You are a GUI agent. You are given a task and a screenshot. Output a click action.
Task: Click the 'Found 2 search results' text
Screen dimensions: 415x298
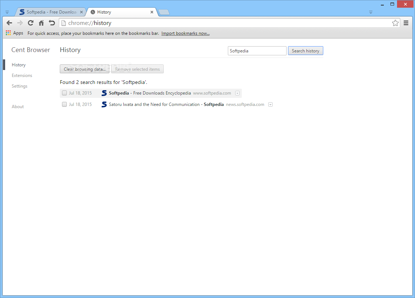point(103,82)
